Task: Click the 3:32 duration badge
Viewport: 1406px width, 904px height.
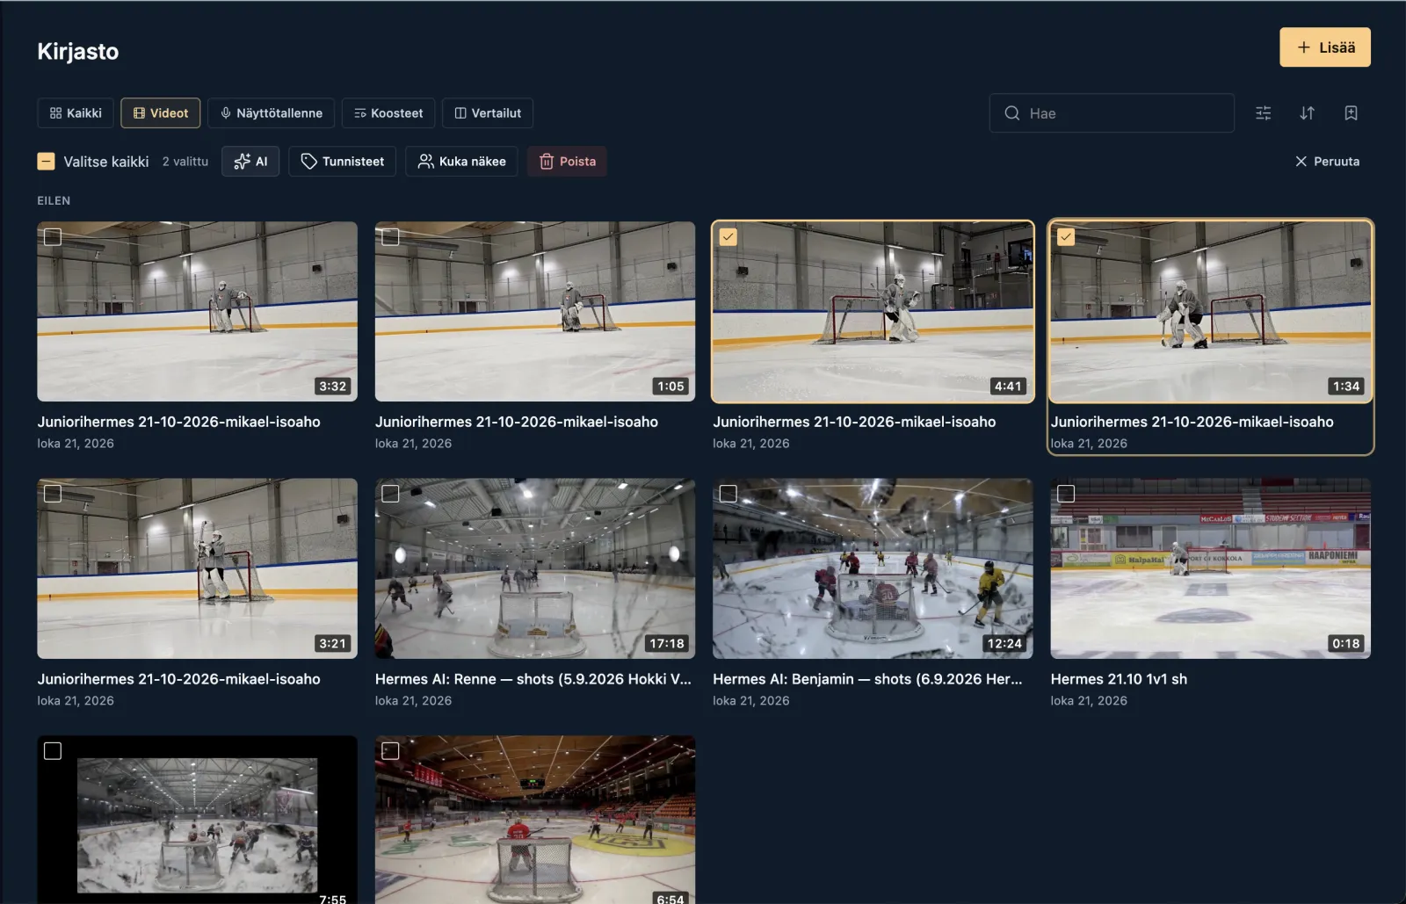Action: (x=332, y=387)
